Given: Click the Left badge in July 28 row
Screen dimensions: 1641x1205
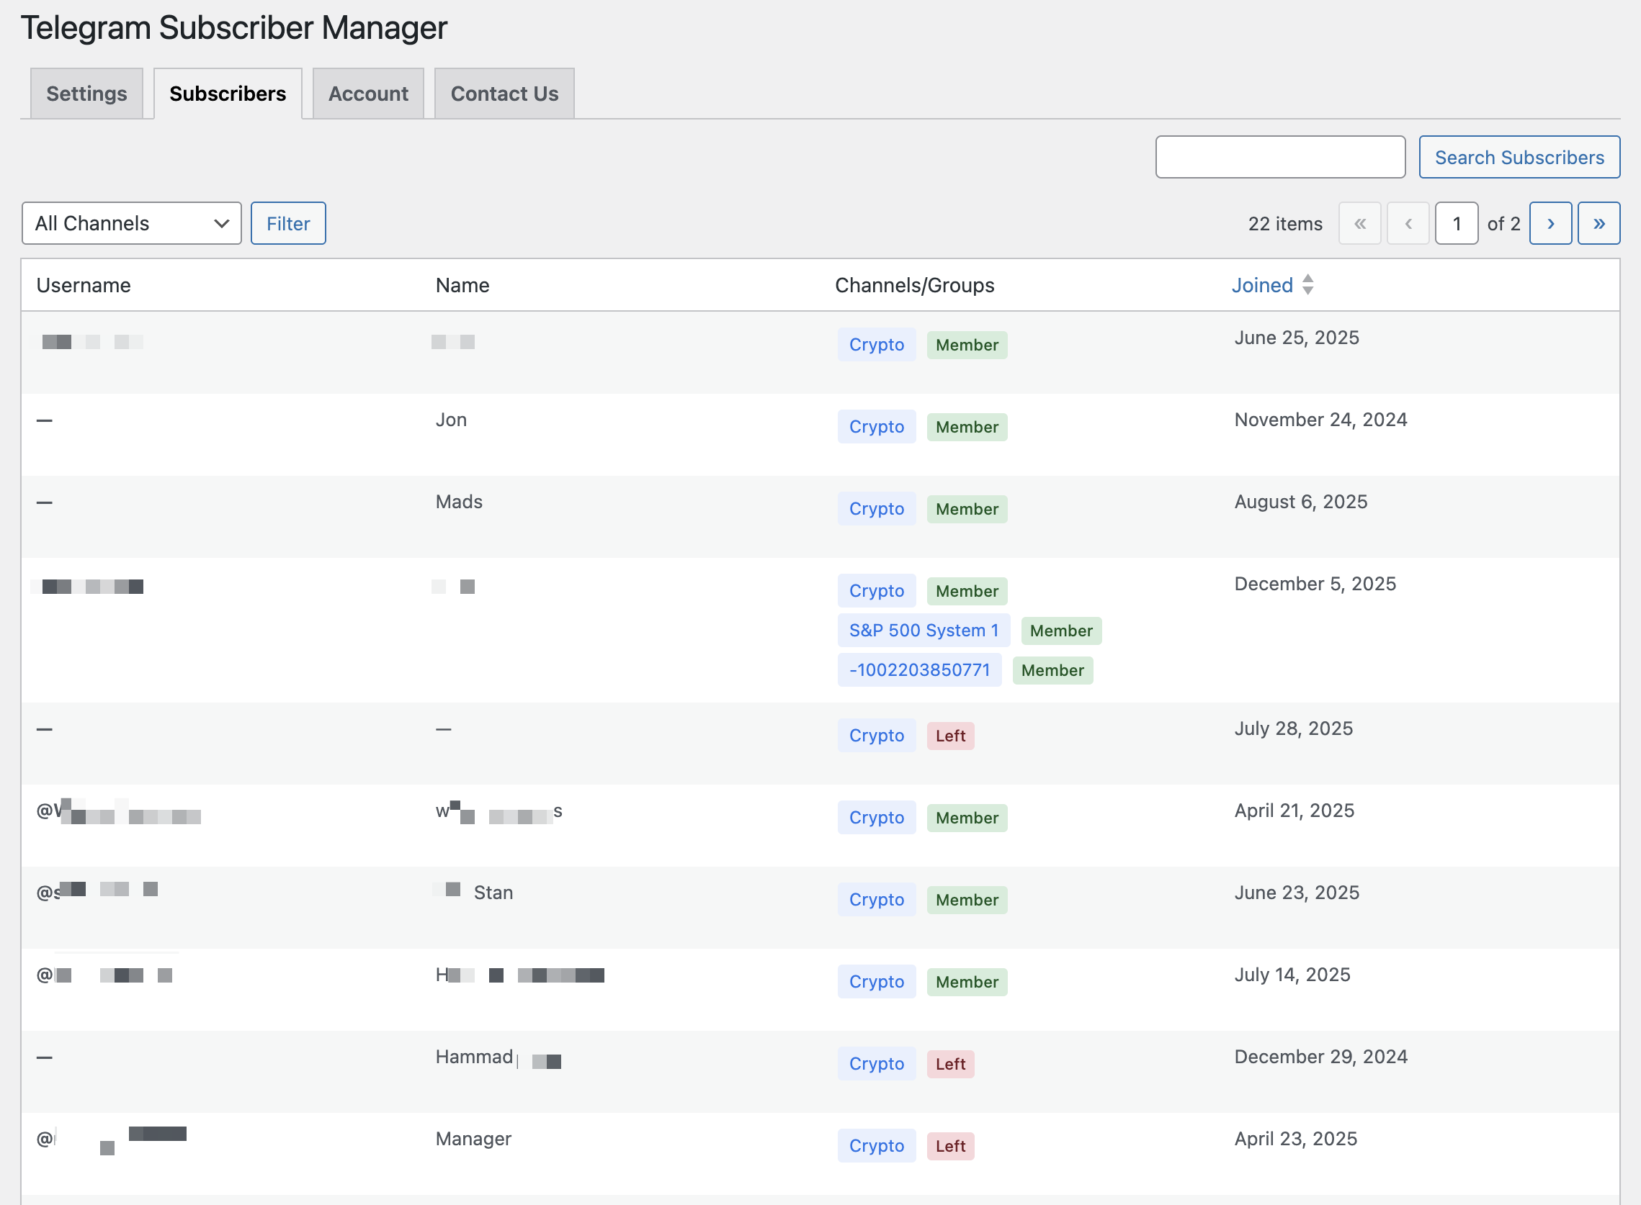Looking at the screenshot, I should tap(950, 736).
